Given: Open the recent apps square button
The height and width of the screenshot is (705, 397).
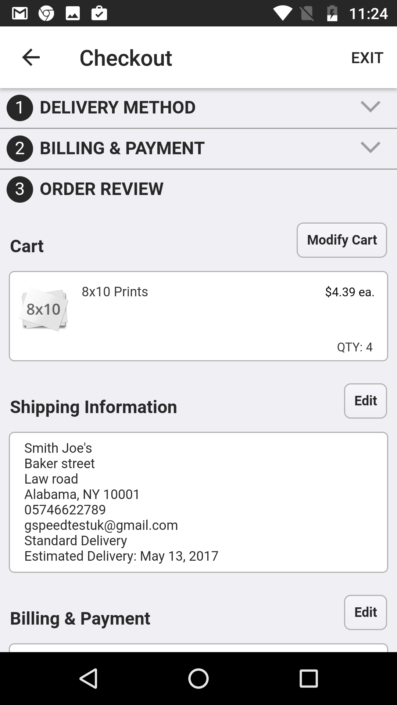Looking at the screenshot, I should [x=308, y=678].
